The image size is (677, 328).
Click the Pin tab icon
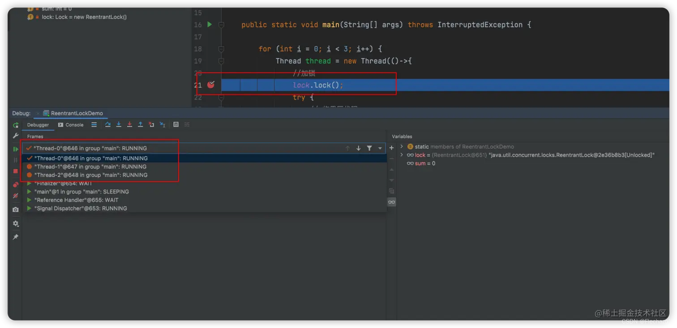(x=16, y=237)
